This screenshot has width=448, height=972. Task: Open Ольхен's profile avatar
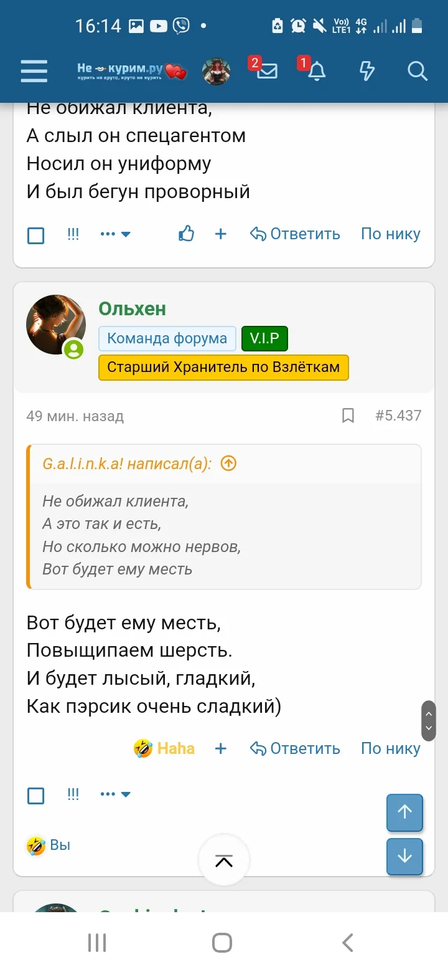(x=55, y=324)
